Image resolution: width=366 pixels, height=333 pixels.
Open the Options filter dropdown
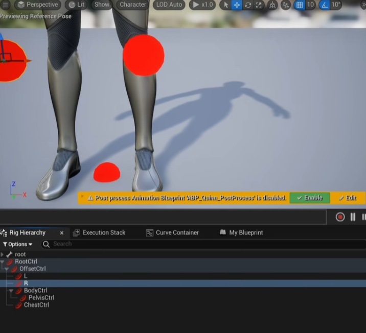coord(17,244)
